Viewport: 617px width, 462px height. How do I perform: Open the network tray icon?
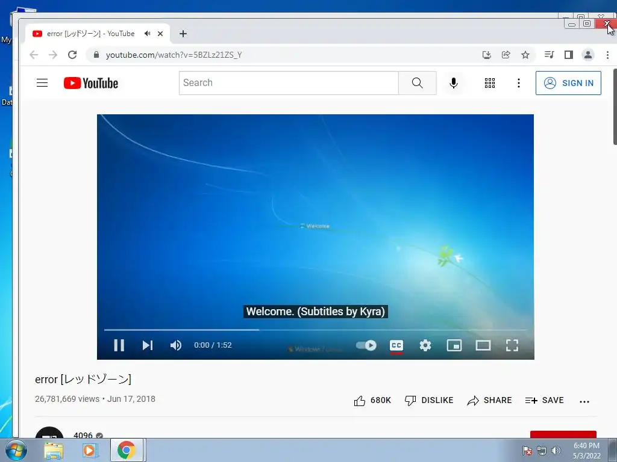542,451
